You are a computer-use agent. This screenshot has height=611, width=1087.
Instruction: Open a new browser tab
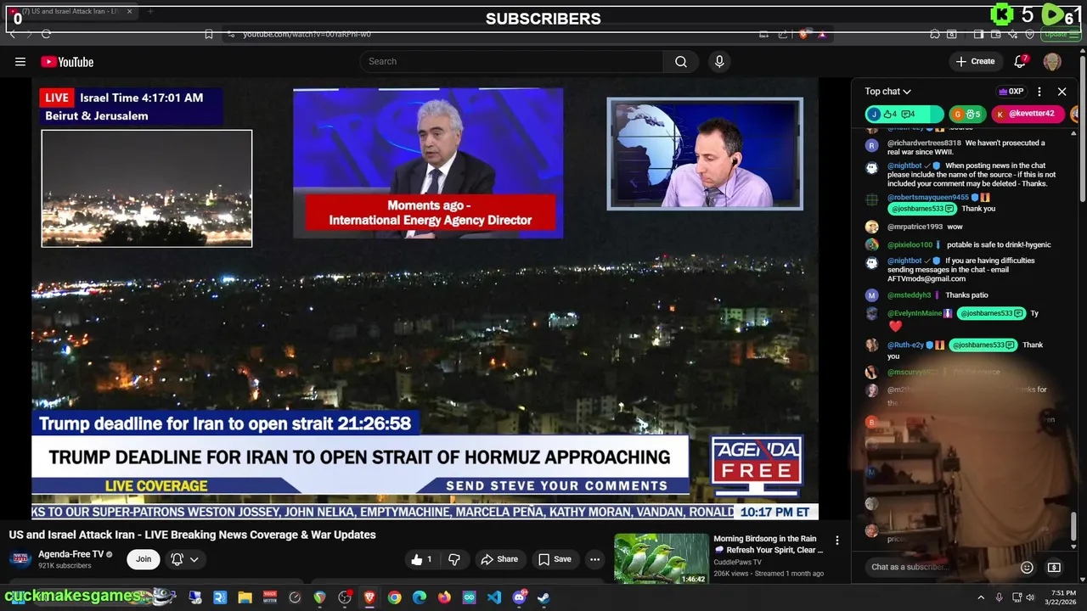150,12
